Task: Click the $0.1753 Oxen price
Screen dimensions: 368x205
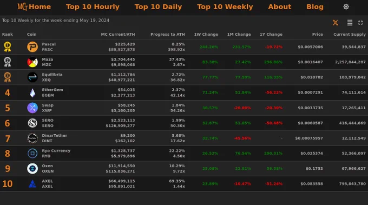Action: tap(314, 169)
